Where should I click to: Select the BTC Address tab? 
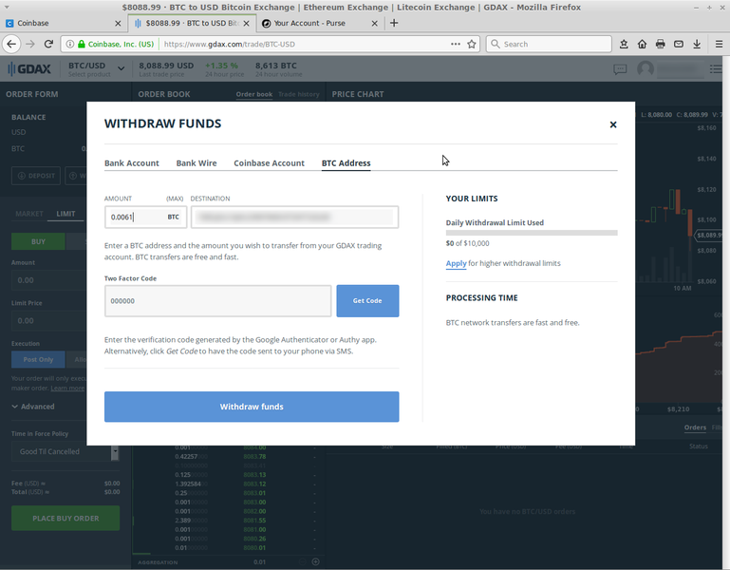[x=346, y=163]
